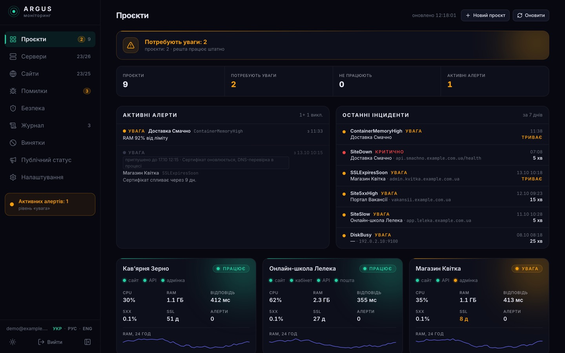Collapse the sidebar with panel icon
Screen dimensions: 565x353
(x=87, y=342)
